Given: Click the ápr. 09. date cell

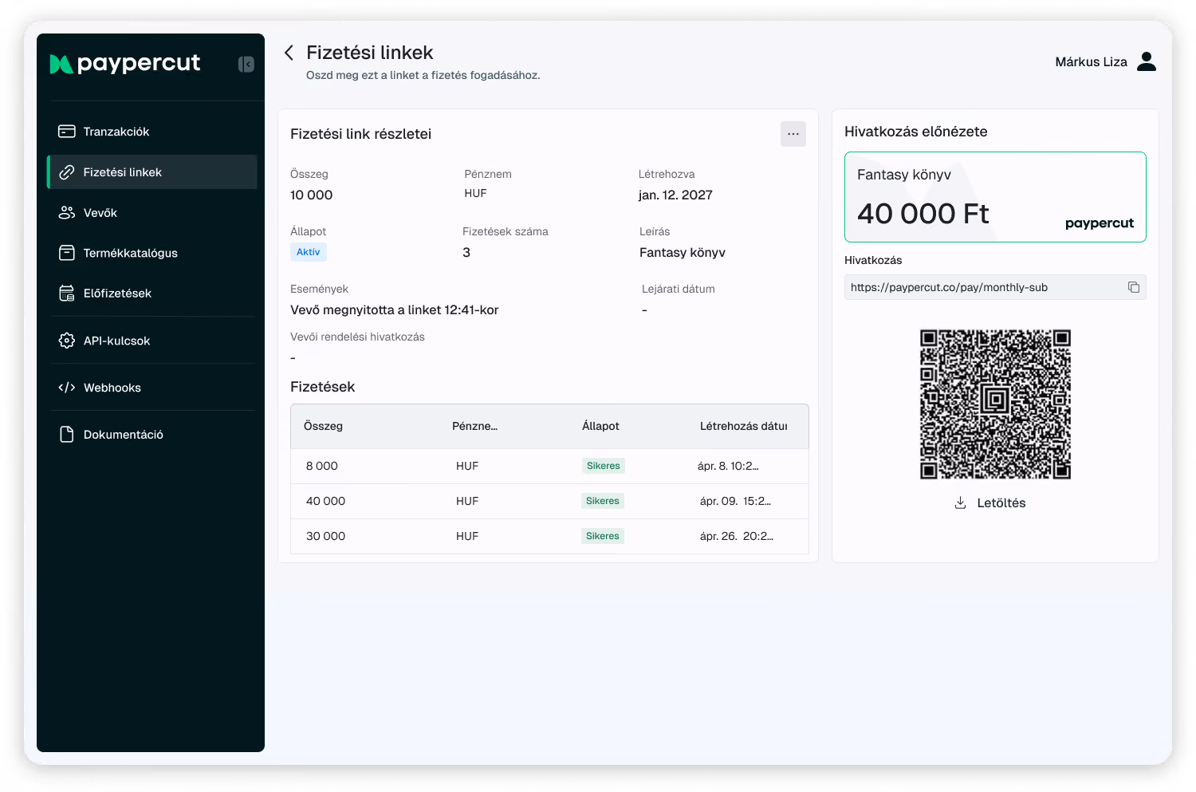Looking at the screenshot, I should pos(735,501).
